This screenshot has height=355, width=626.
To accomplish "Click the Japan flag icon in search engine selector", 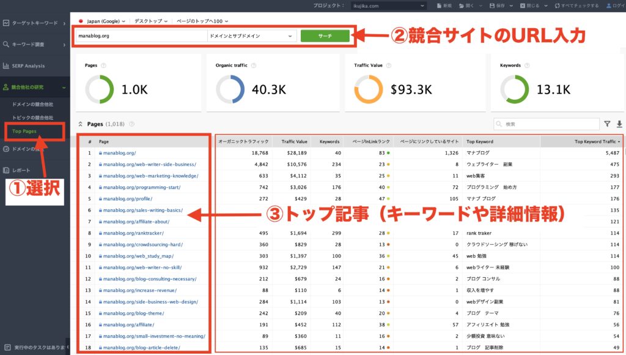I will (81, 21).
